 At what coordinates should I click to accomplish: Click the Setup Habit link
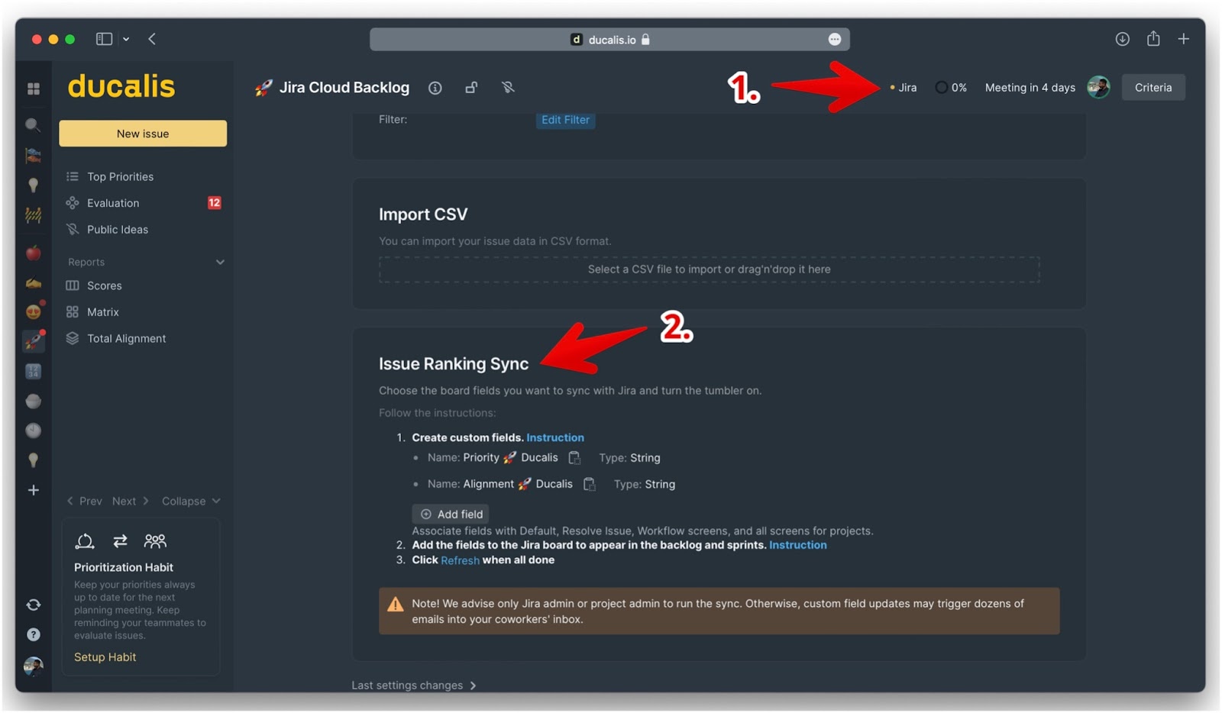(x=105, y=657)
